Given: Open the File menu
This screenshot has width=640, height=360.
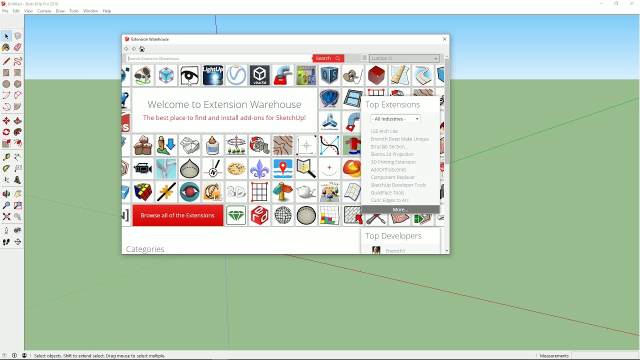Looking at the screenshot, I should tap(5, 11).
